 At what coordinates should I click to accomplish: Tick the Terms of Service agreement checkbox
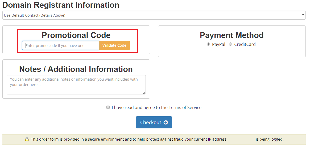pyautogui.click(x=108, y=107)
